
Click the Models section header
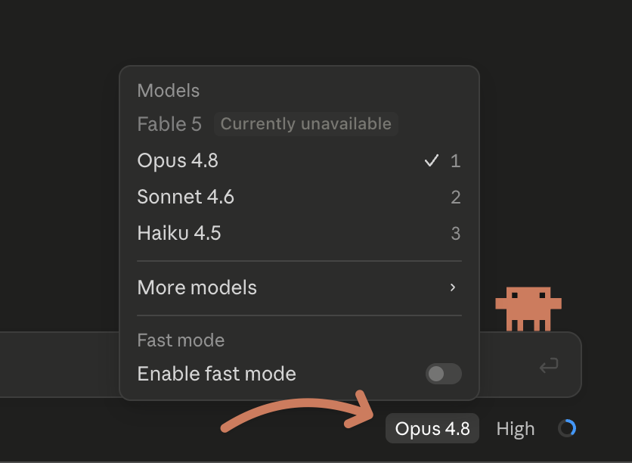[169, 91]
